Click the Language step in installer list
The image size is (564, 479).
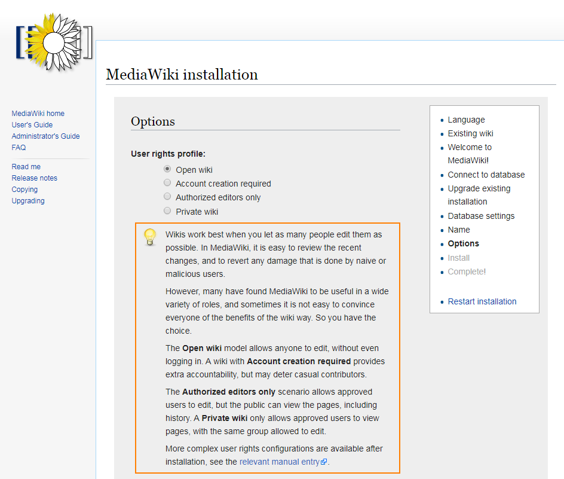[466, 120]
